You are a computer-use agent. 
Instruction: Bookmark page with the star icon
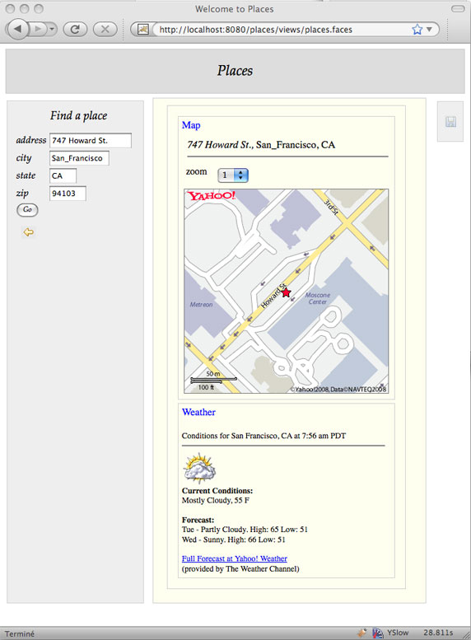pos(417,30)
